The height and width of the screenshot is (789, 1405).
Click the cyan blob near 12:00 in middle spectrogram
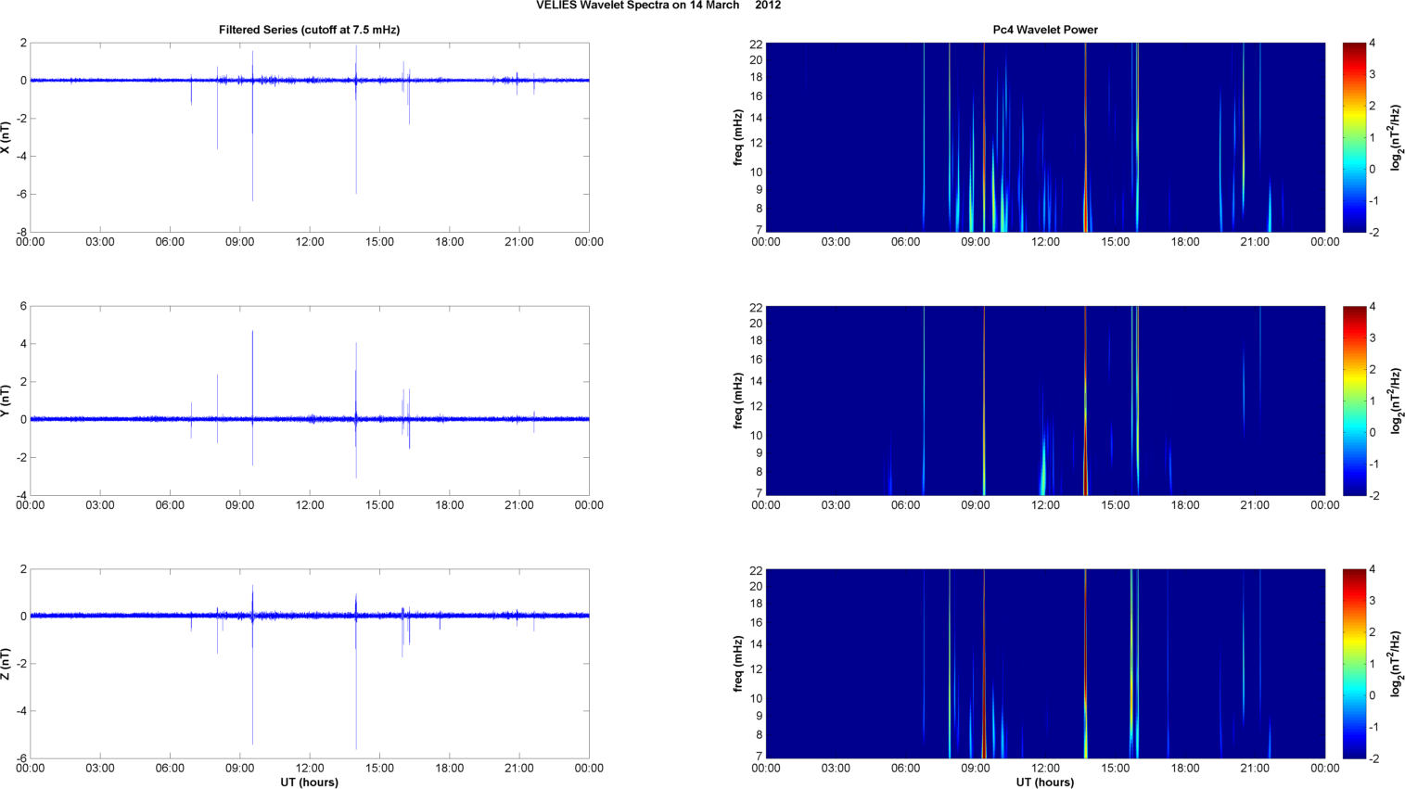pyautogui.click(x=1043, y=468)
